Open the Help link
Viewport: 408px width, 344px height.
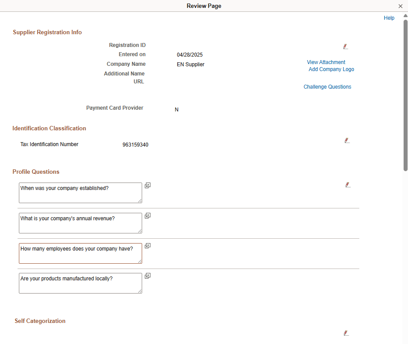point(389,18)
